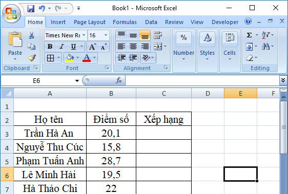Image resolution: width=288 pixels, height=194 pixels.
Task: Click the Paste clipboard icon
Action: [15, 39]
